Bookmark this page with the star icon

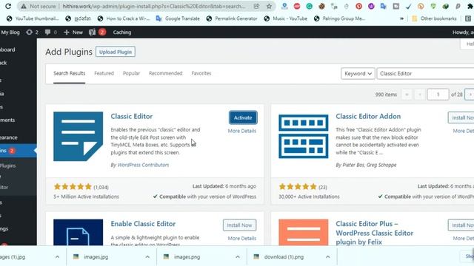point(269,6)
